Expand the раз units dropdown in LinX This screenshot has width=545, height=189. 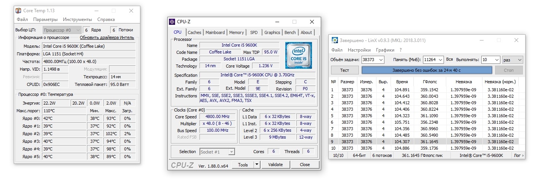513,60
